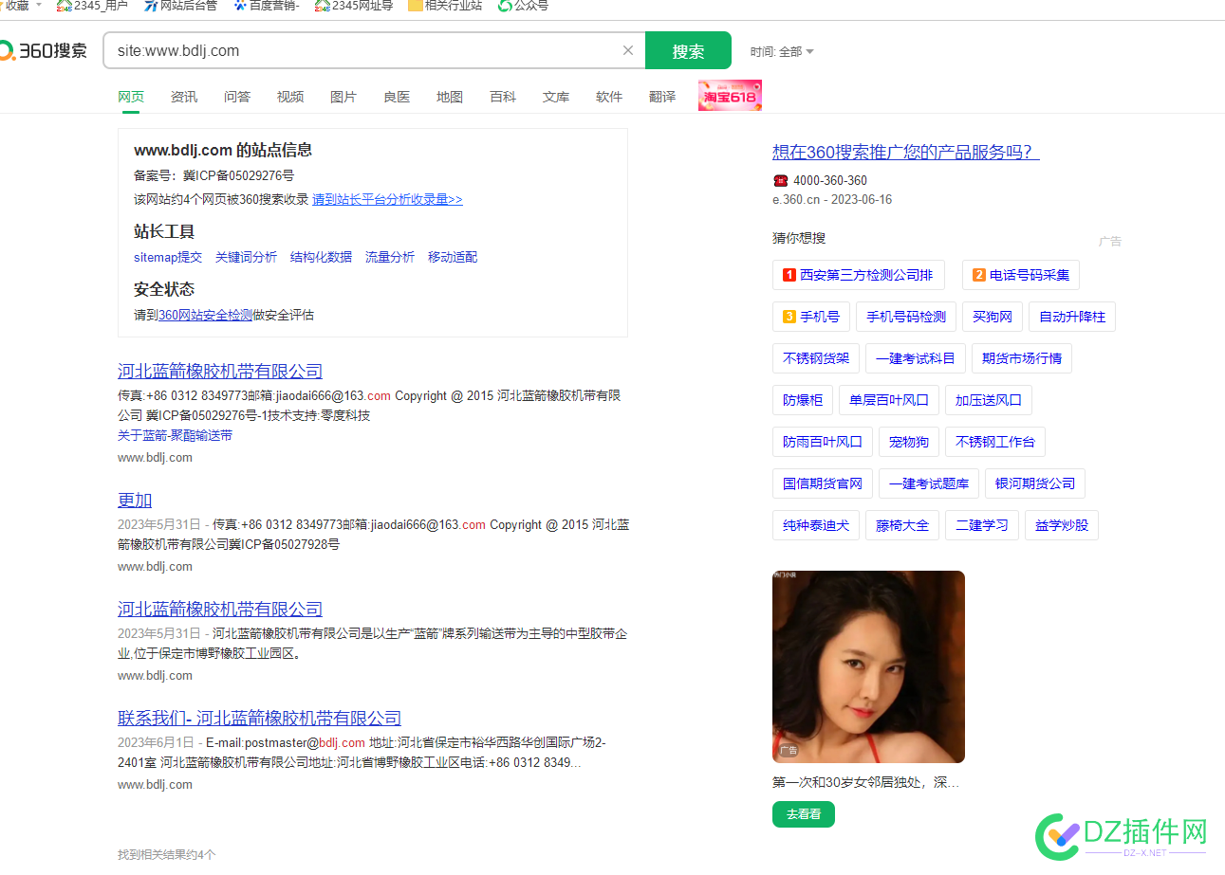The height and width of the screenshot is (875, 1225).
Task: Switch to the 图片 tab
Action: pyautogui.click(x=343, y=97)
